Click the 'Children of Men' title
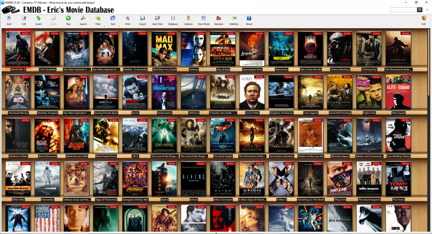Viewport: 432px width, 234px height. (18, 156)
